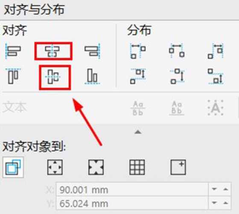
Task: Collapse the text section with up triangle
Action: pos(138,132)
